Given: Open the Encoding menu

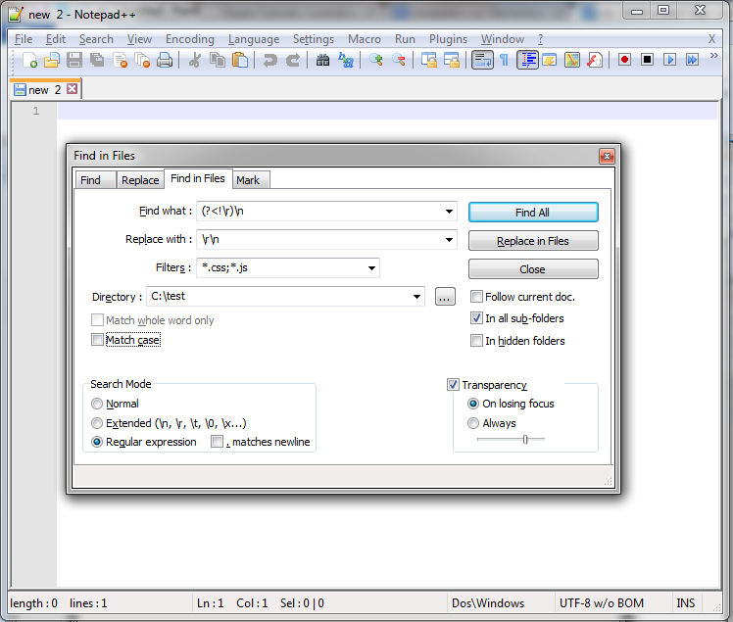Looking at the screenshot, I should click(x=189, y=39).
